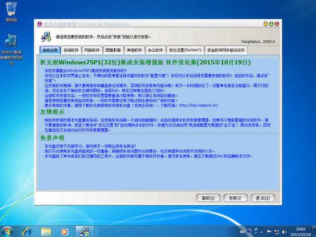This screenshot has height=237, width=316.
Task: Click the software installer taskbar button
Action: (84, 231)
